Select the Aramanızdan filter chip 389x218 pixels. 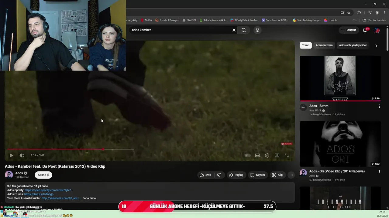click(324, 45)
